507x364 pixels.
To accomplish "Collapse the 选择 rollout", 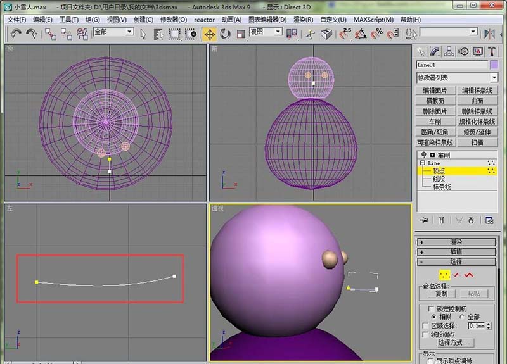I will tap(456, 261).
